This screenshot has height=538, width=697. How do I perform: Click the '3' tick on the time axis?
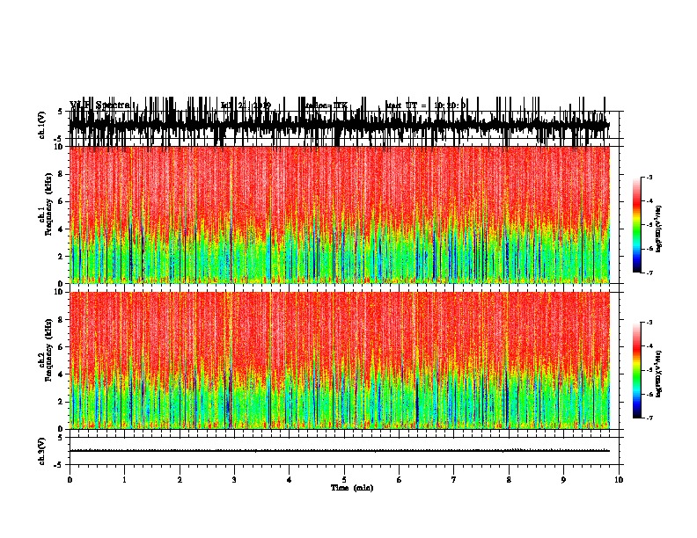(x=234, y=480)
